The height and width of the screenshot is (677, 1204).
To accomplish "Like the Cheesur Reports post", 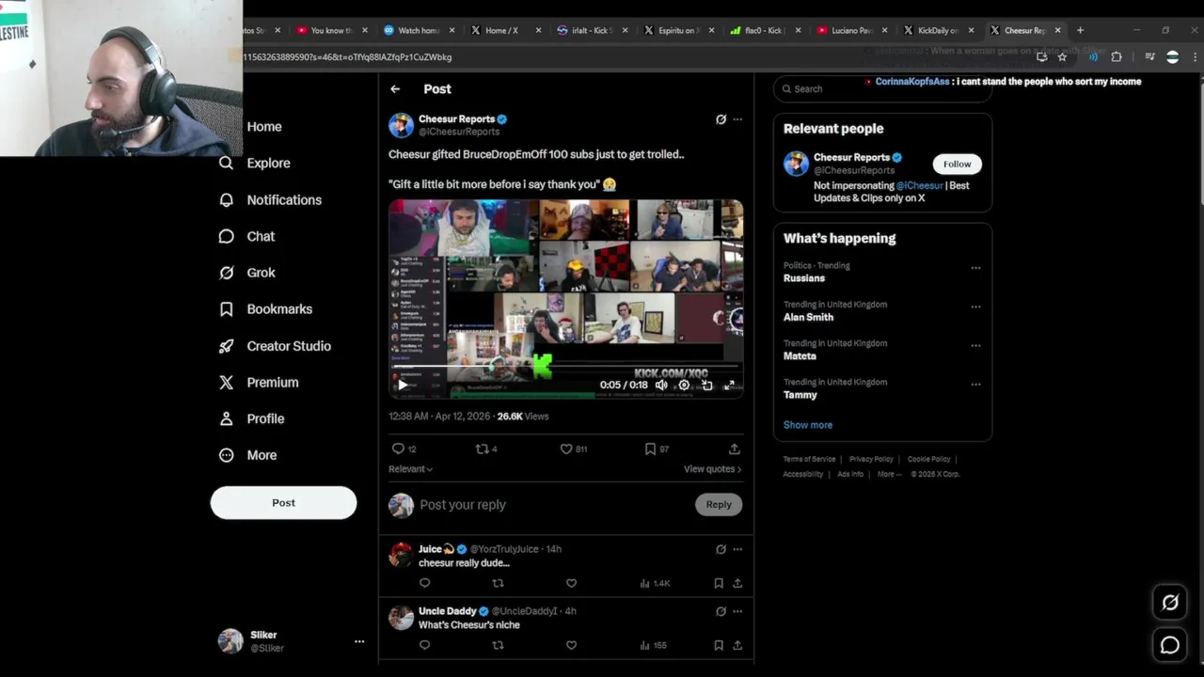I will [566, 449].
